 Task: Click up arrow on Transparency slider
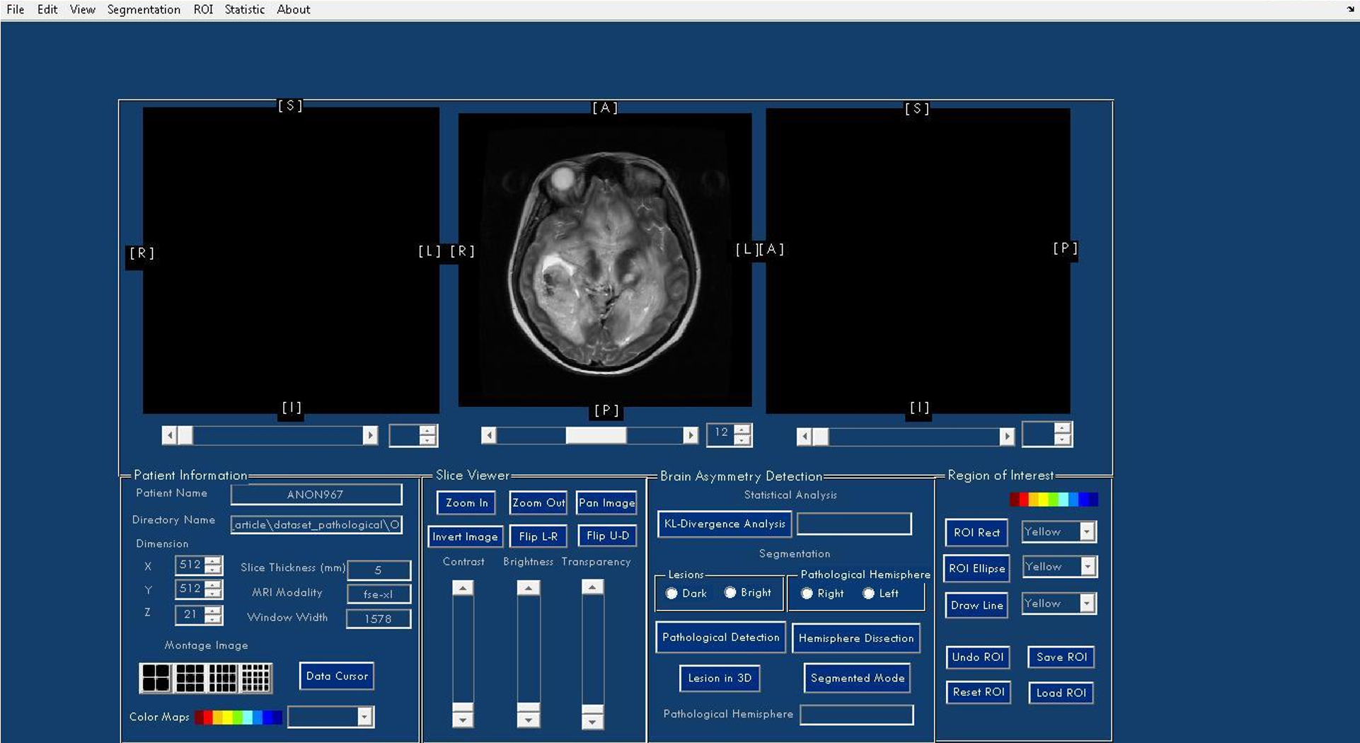coord(592,587)
